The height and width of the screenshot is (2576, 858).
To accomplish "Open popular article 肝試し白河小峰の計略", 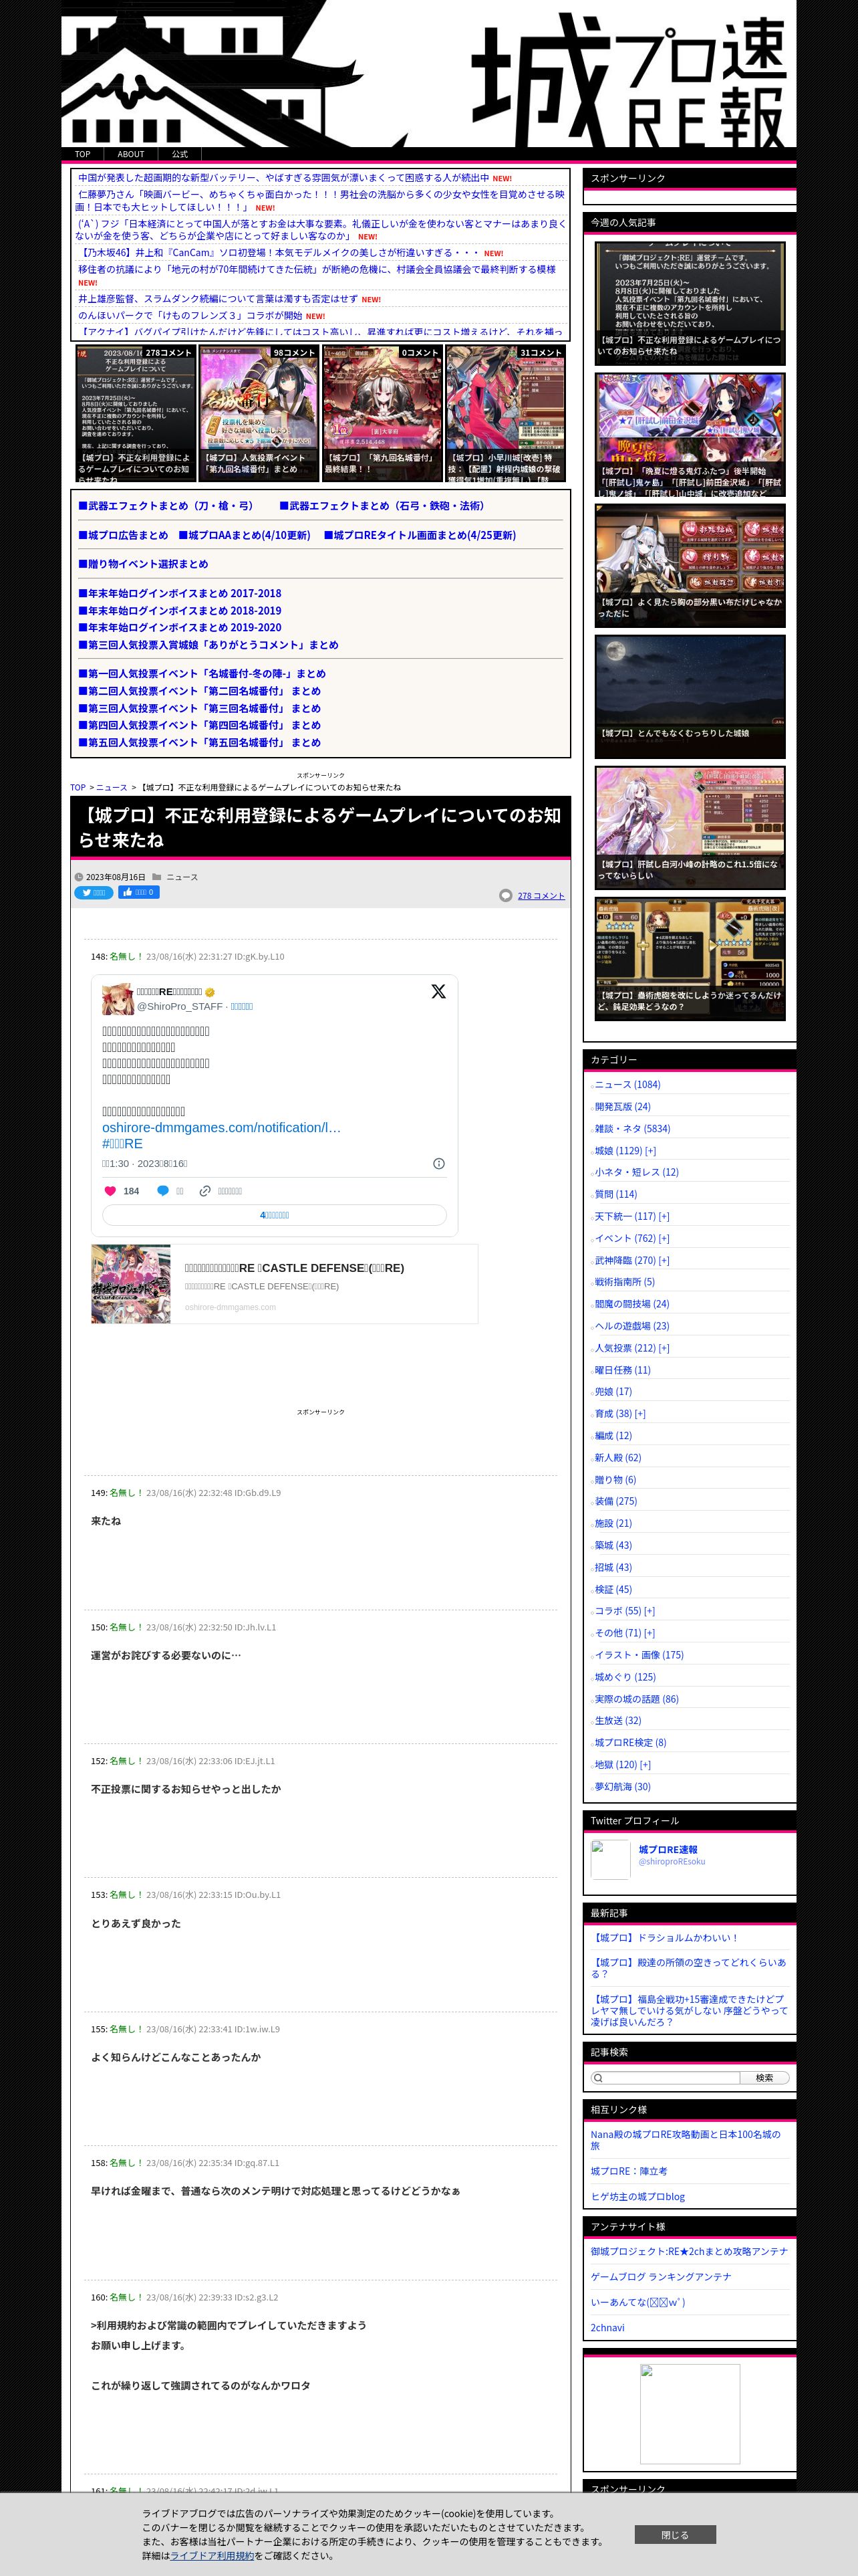I will [690, 827].
